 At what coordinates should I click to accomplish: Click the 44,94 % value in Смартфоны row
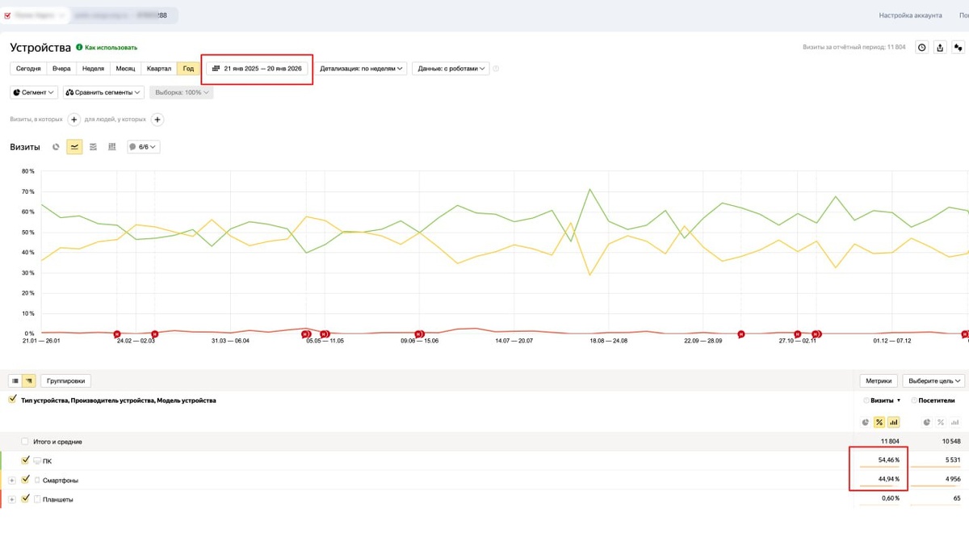(x=888, y=480)
